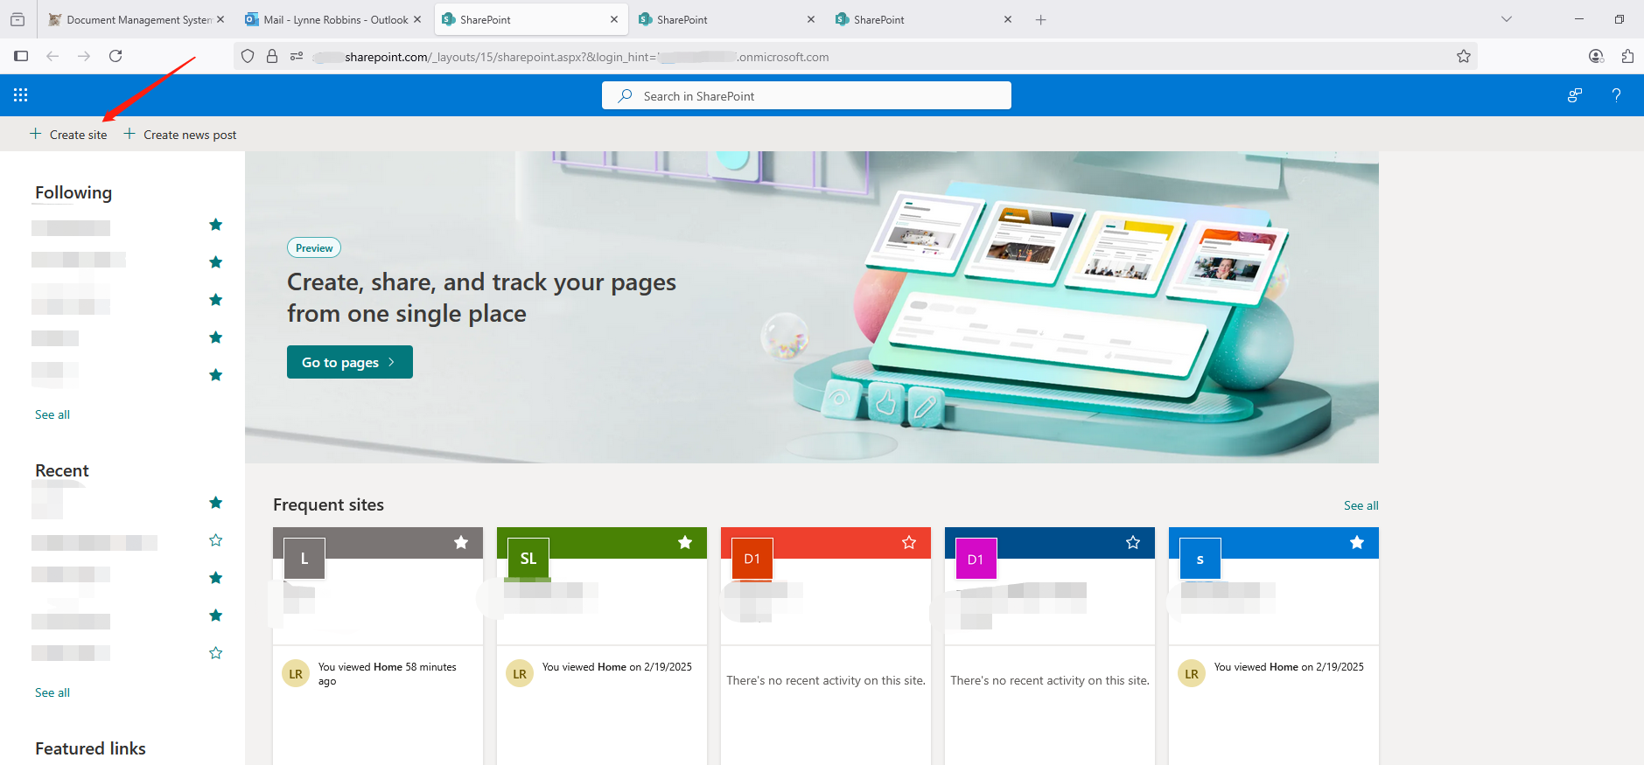
Task: Click the SL site logo tile
Action: coord(528,559)
